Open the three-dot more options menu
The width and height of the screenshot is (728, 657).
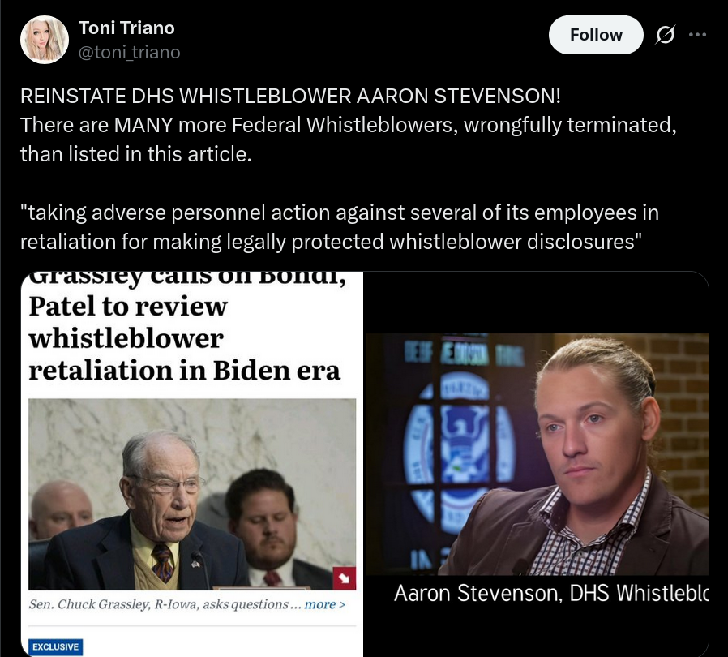(698, 34)
